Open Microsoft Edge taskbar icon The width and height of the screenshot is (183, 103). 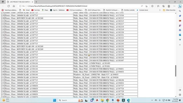tap(128, 100)
